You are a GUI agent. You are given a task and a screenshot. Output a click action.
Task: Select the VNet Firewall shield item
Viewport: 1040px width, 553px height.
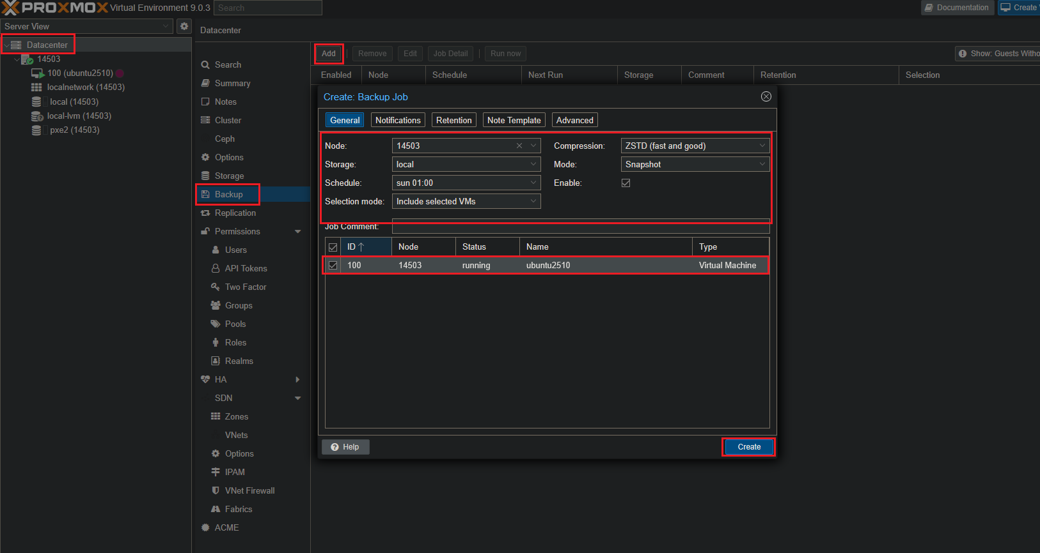click(249, 491)
